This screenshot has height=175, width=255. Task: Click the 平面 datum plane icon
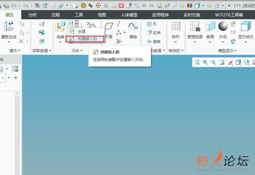pyautogui.click(x=109, y=26)
